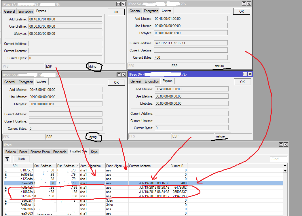Sort table by Dst. Address column header

pos(68,166)
